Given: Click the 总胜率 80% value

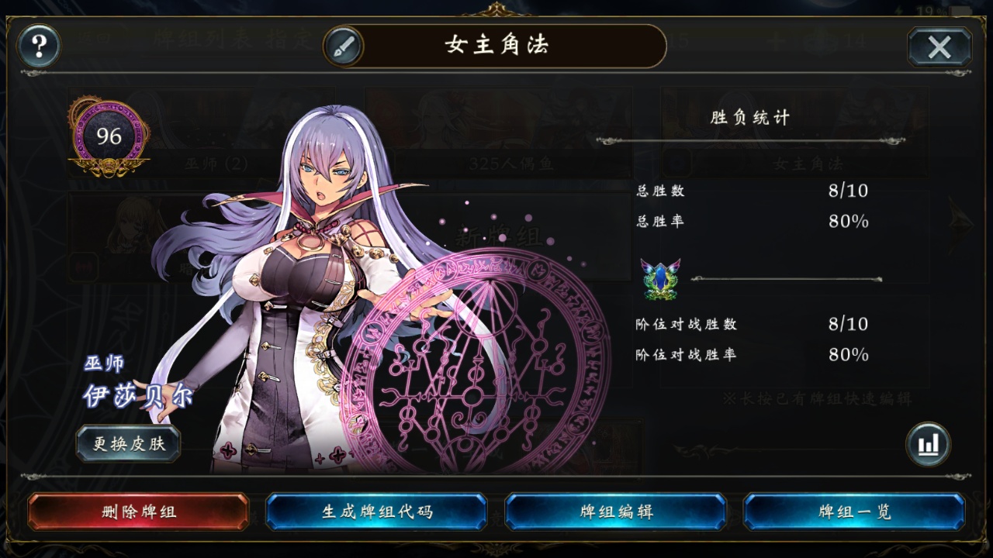Looking at the screenshot, I should [848, 221].
